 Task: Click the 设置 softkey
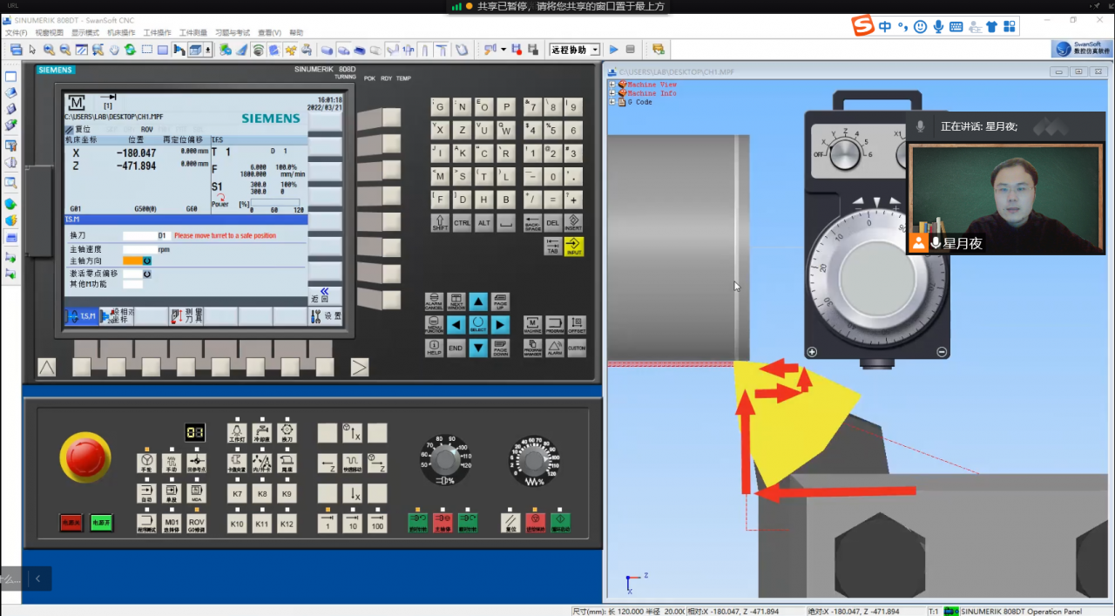coord(326,316)
